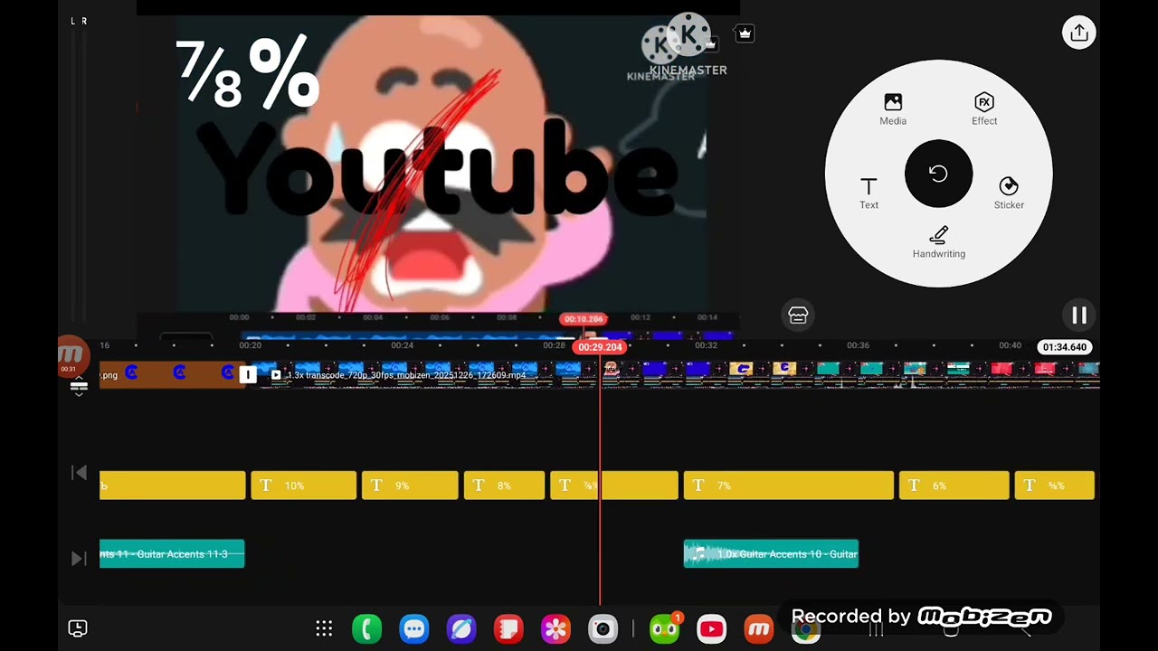Open the Mobizen app in taskbar
Screen dimensions: 1158x651
[x=759, y=628]
